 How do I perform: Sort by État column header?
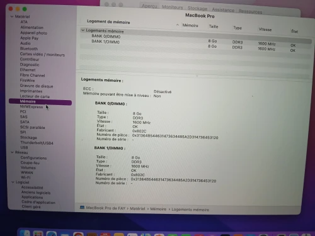(294, 31)
